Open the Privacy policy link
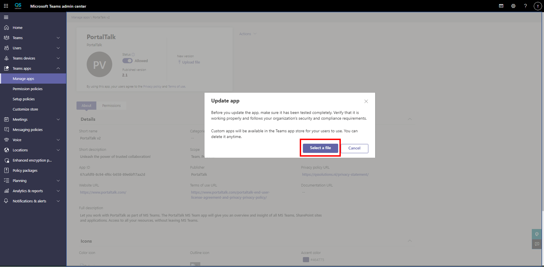The height and width of the screenshot is (267, 544). point(152,86)
